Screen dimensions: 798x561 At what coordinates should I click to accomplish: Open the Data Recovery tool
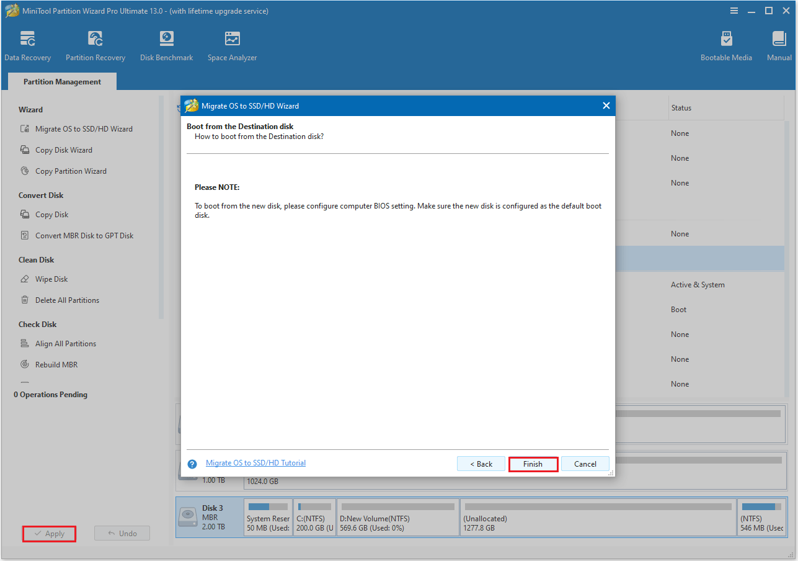28,43
